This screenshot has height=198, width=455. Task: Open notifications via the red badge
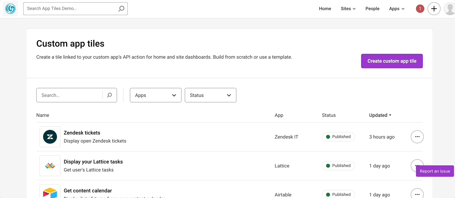[420, 9]
